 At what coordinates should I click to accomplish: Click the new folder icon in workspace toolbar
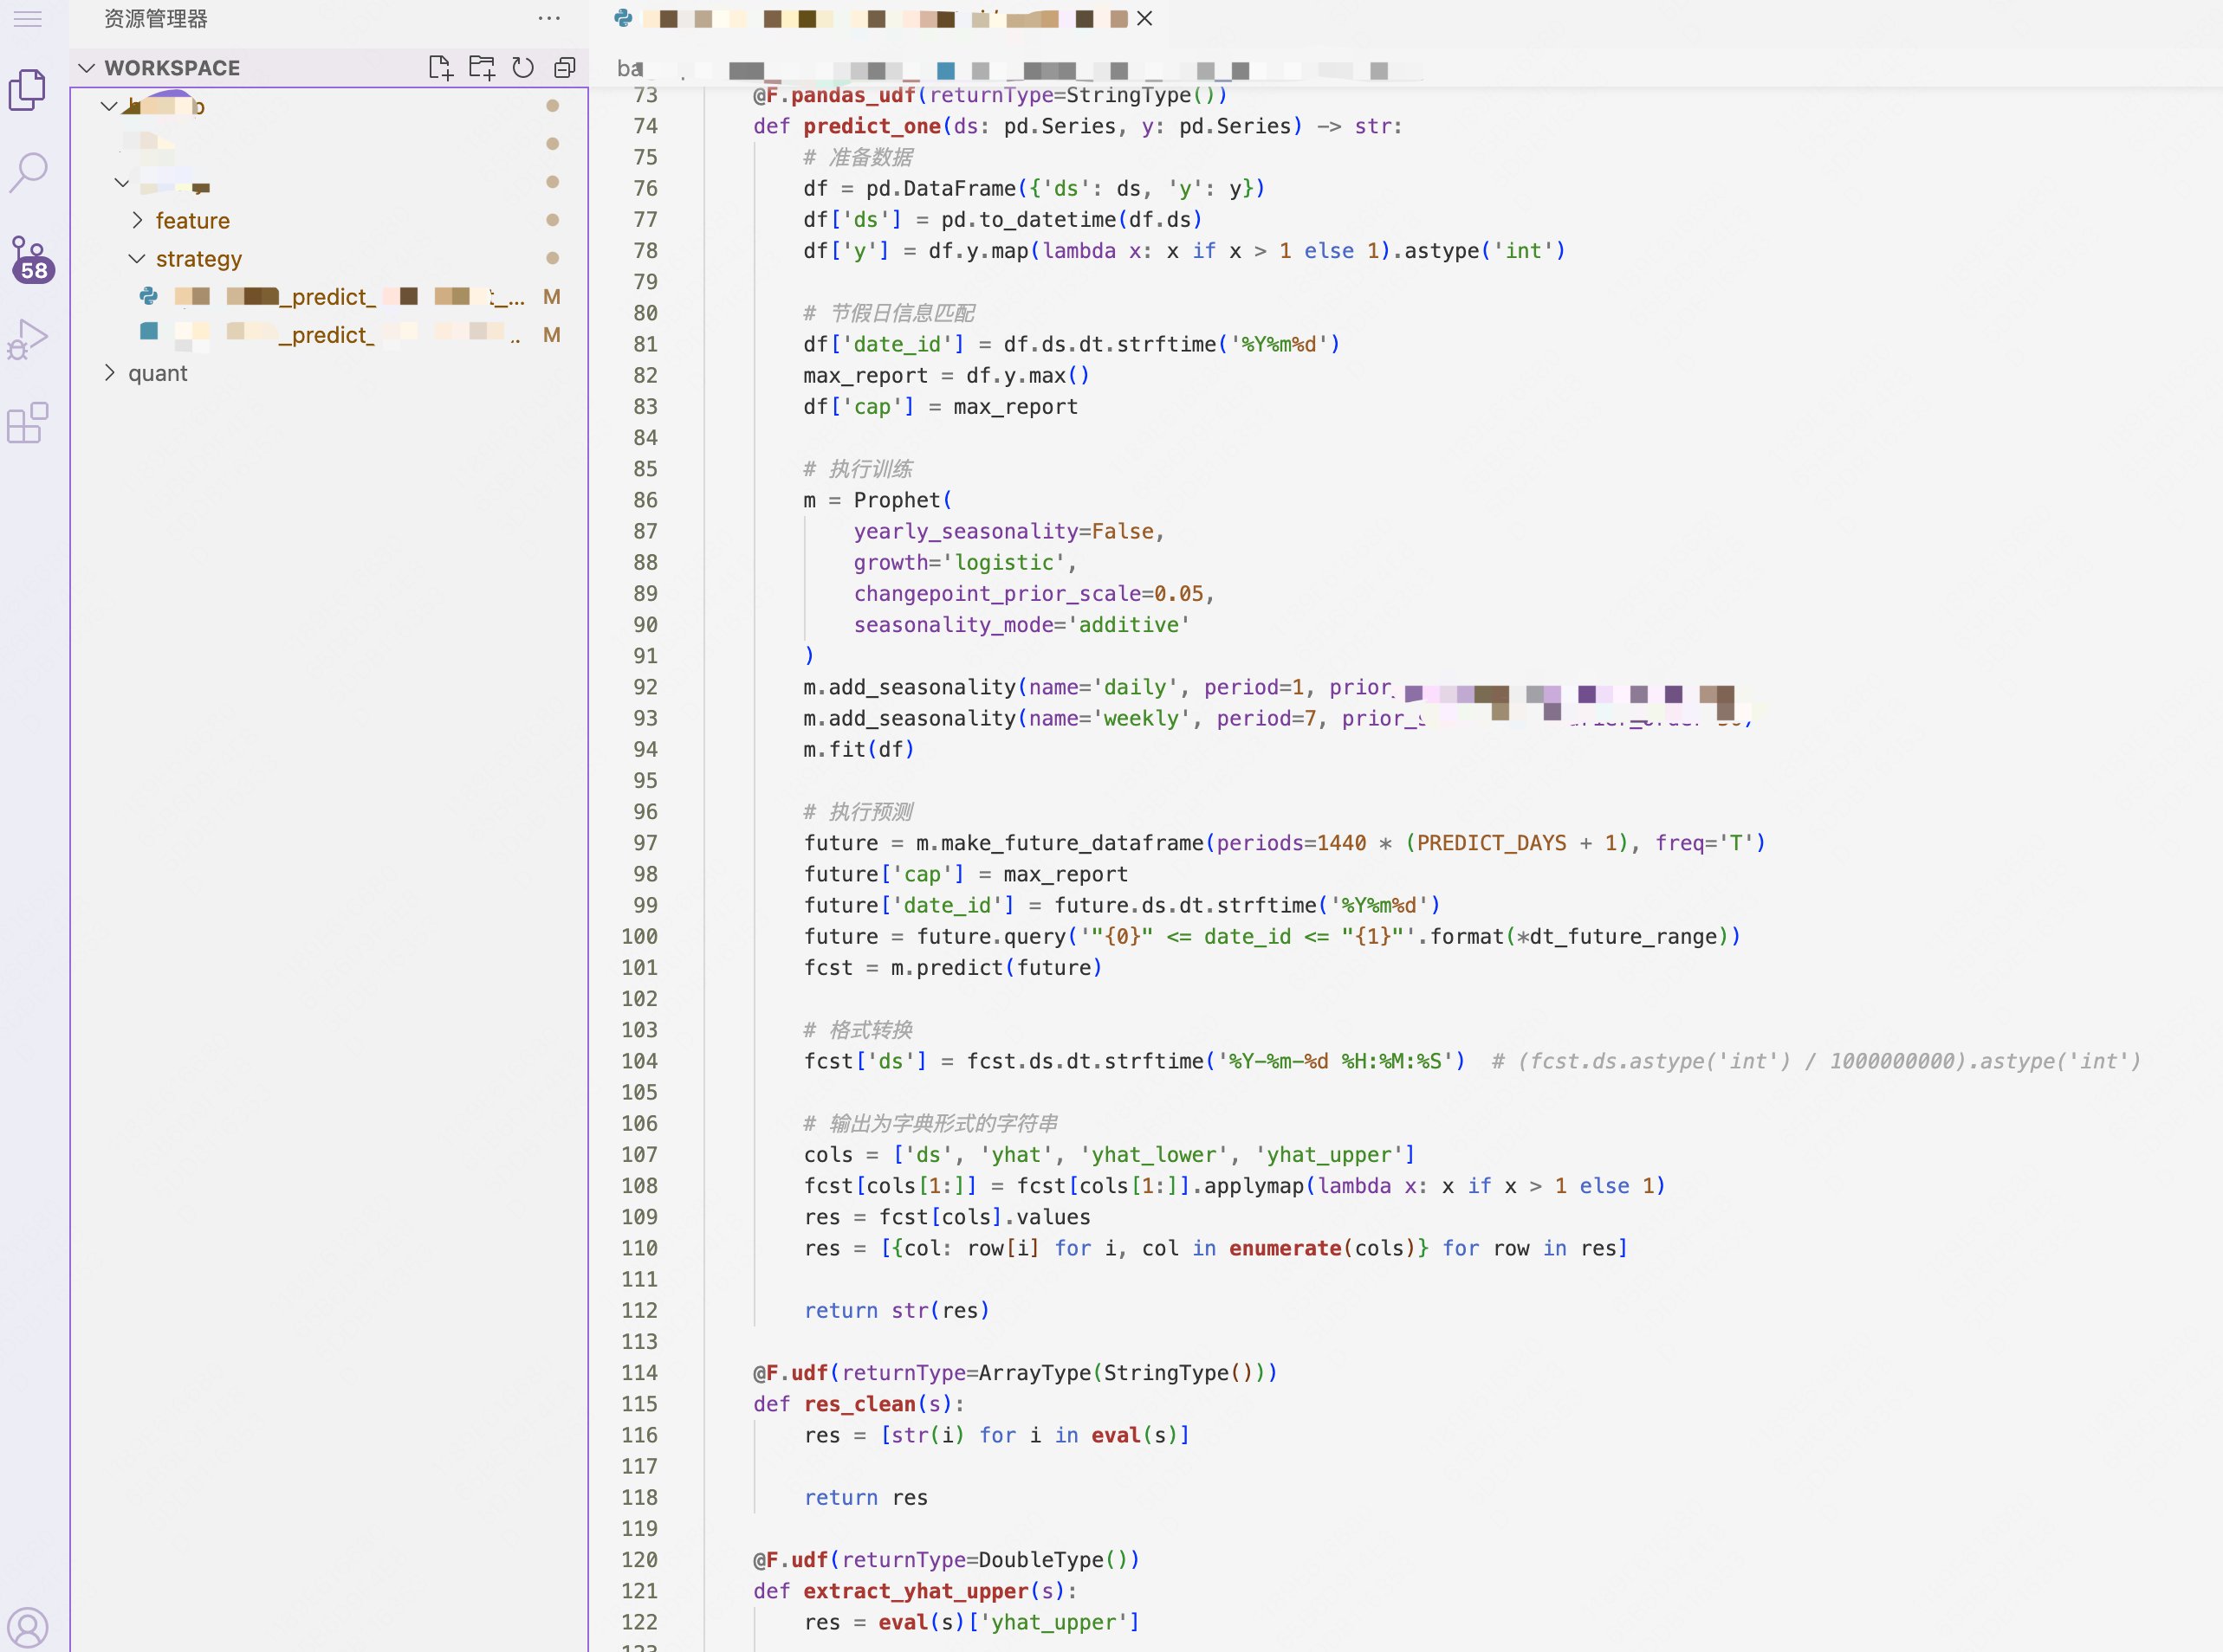[483, 68]
